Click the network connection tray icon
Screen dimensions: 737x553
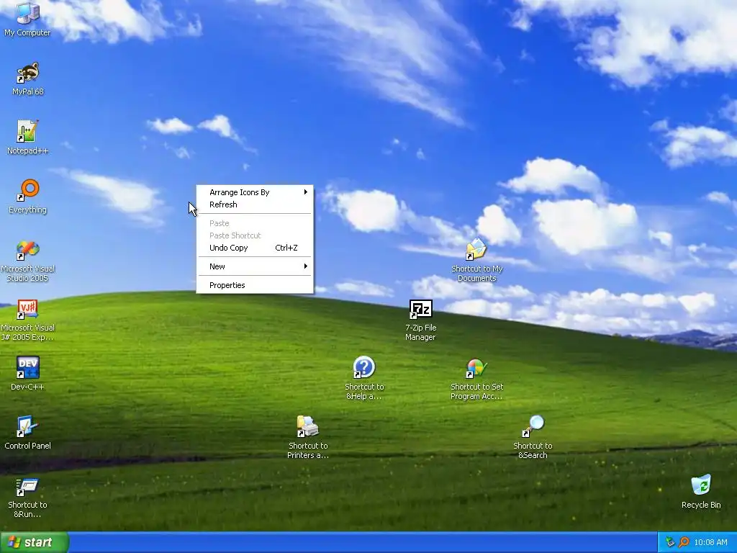(671, 542)
